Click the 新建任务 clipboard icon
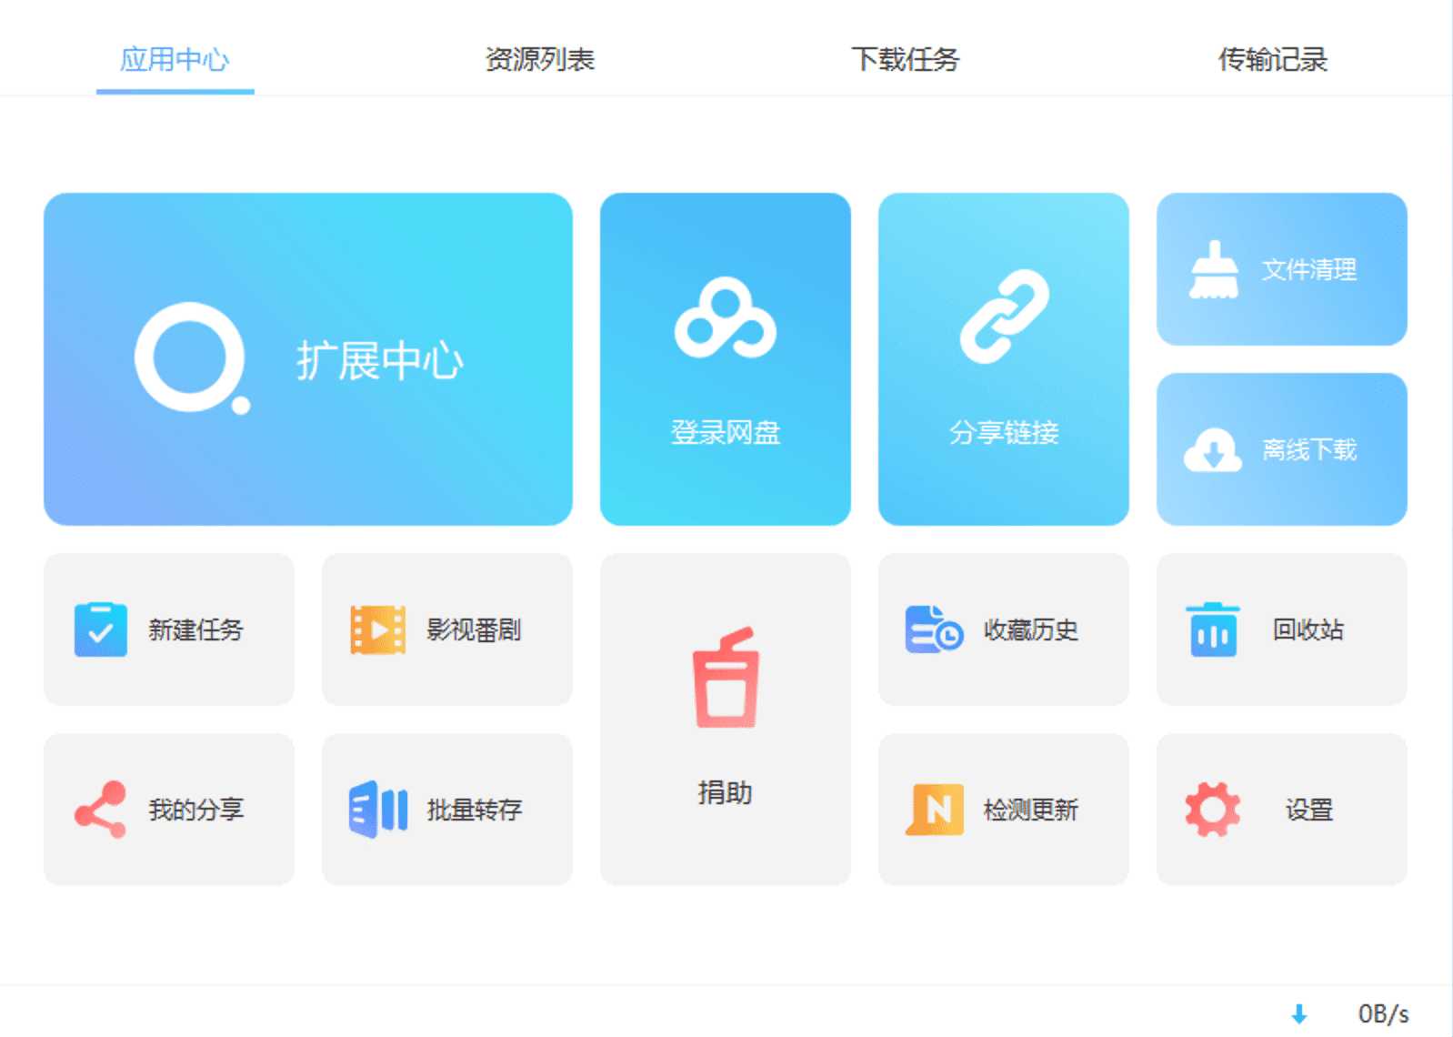Image resolution: width=1453 pixels, height=1037 pixels. click(x=101, y=629)
